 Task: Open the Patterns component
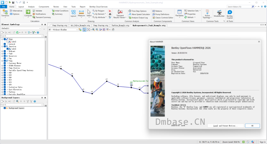pos(157,11)
